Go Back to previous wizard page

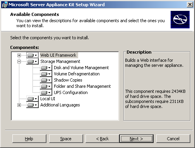pyautogui.click(x=103, y=139)
